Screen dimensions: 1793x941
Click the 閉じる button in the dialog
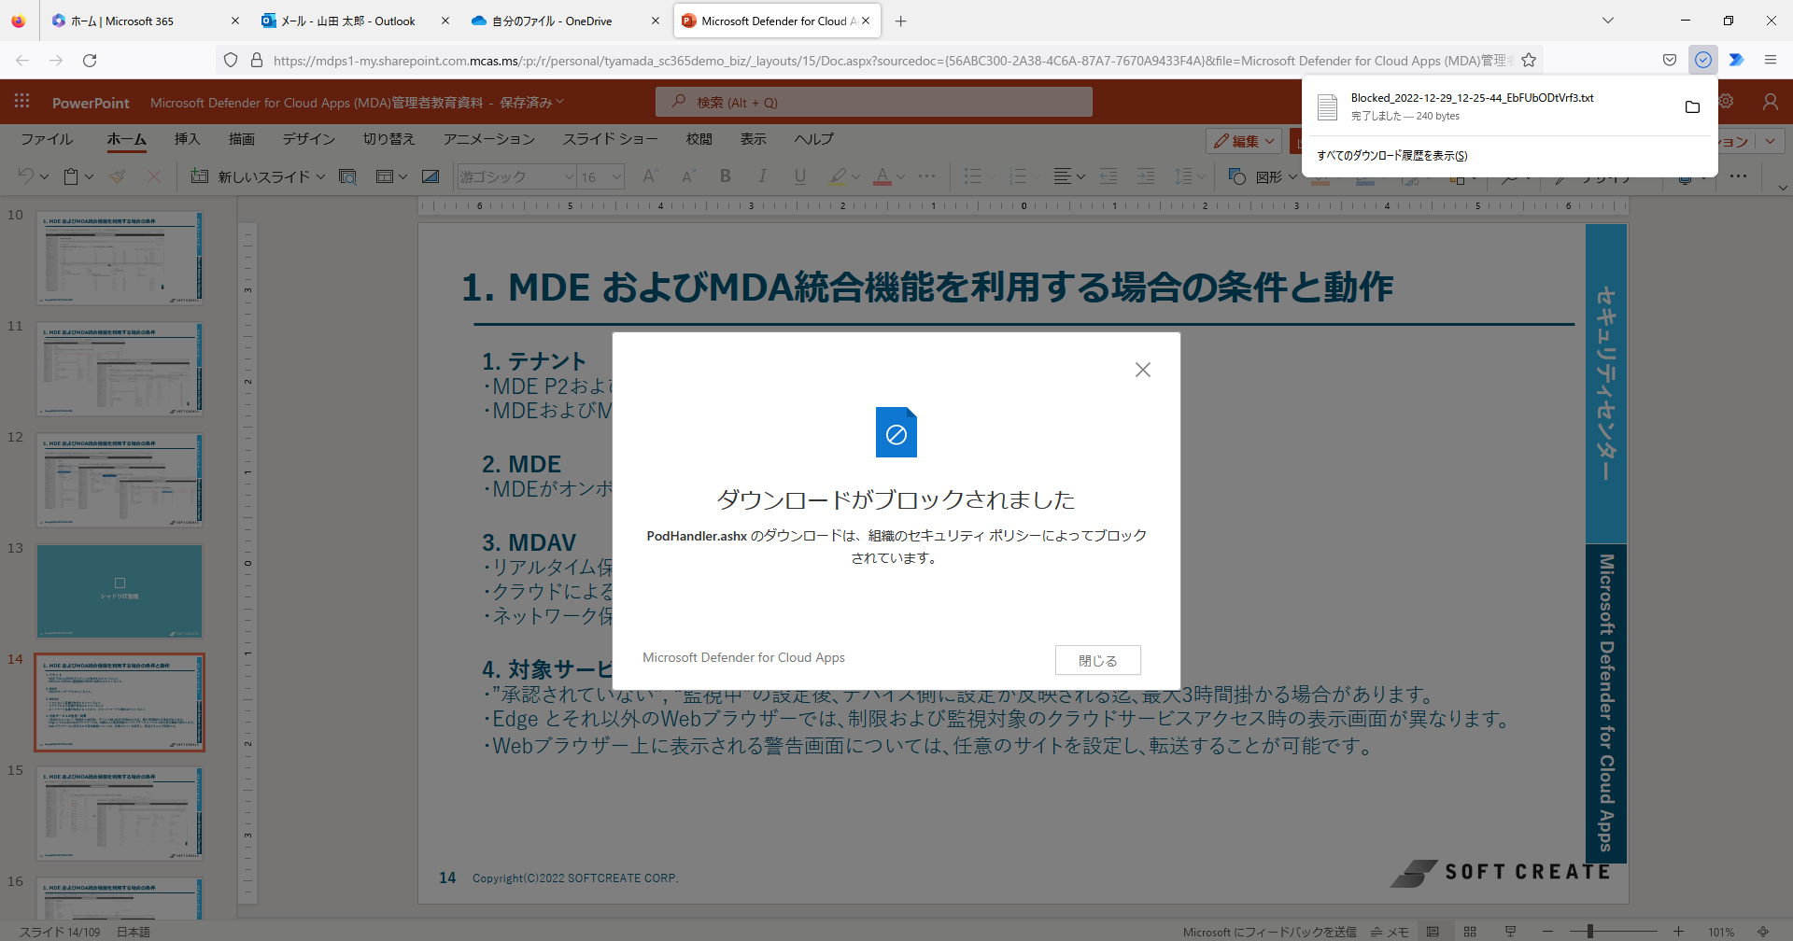(x=1098, y=660)
